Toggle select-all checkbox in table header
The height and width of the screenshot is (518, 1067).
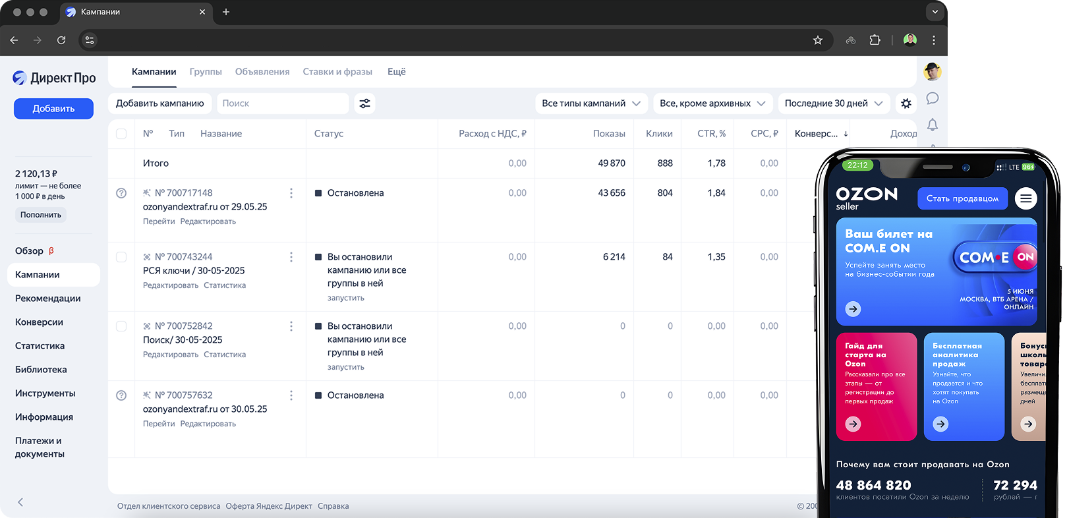pos(121,134)
